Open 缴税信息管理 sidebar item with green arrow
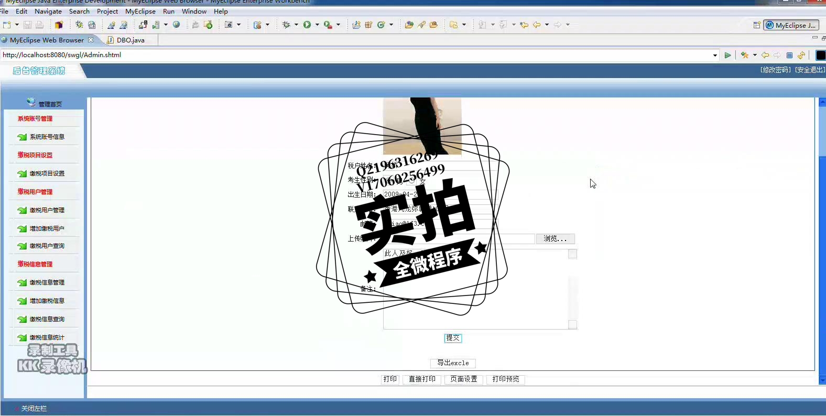Screen dimensions: 826x416 click(x=47, y=282)
